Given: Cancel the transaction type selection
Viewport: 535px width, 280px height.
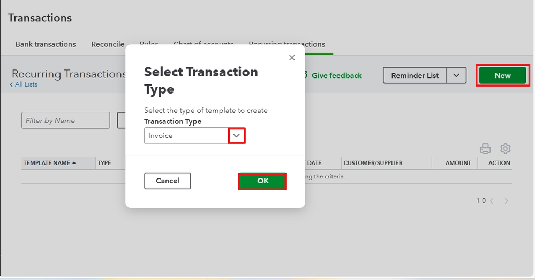Looking at the screenshot, I should point(167,181).
